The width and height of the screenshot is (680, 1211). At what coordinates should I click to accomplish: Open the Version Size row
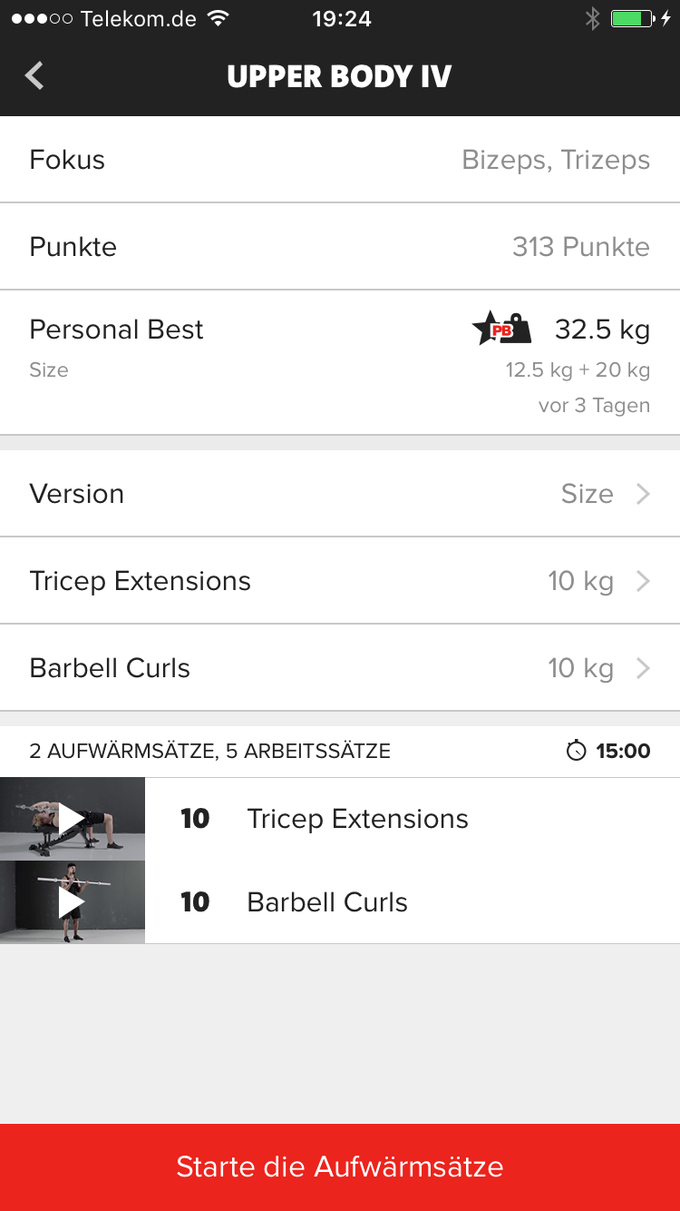(340, 494)
